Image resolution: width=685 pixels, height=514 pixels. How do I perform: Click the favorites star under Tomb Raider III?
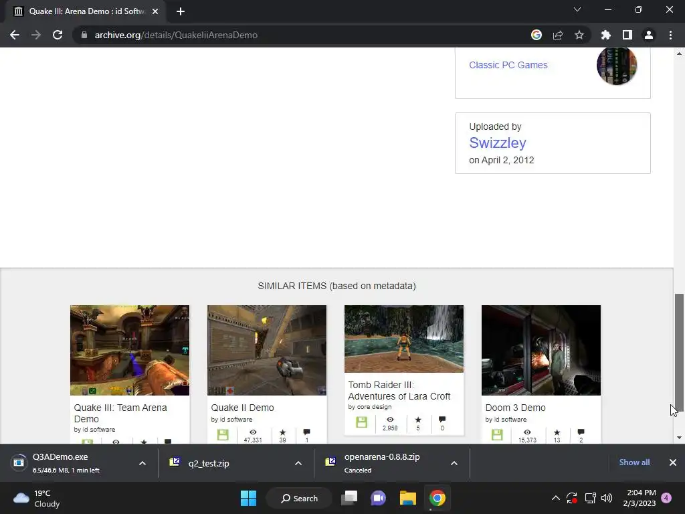pyautogui.click(x=418, y=420)
